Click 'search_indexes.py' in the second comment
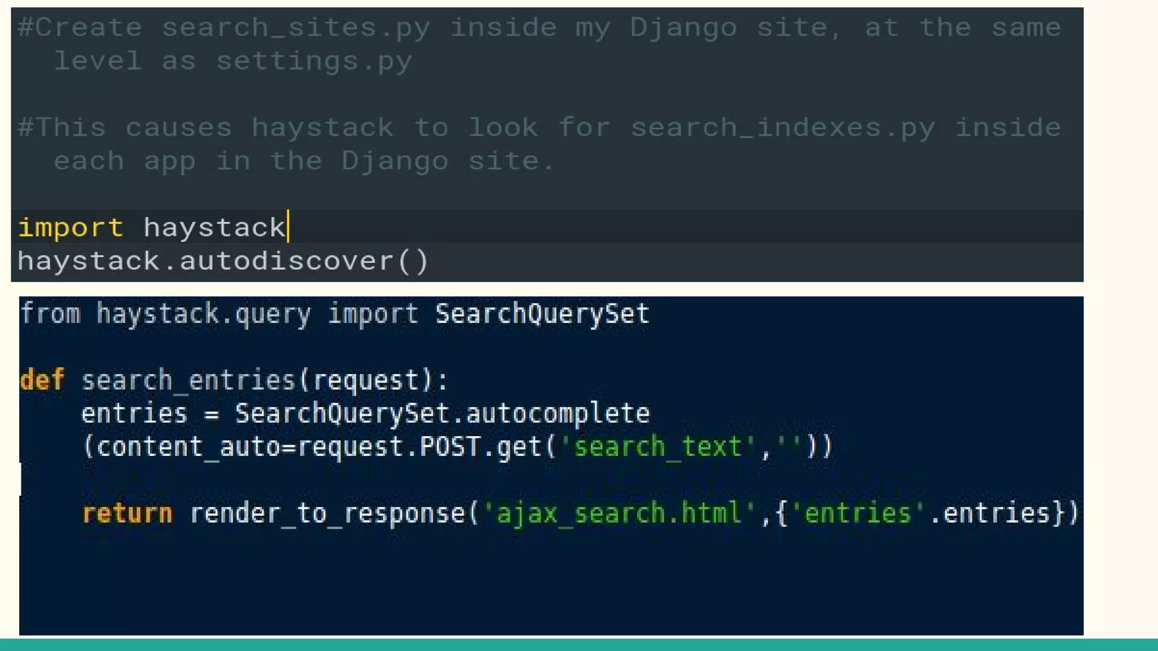 (783, 128)
